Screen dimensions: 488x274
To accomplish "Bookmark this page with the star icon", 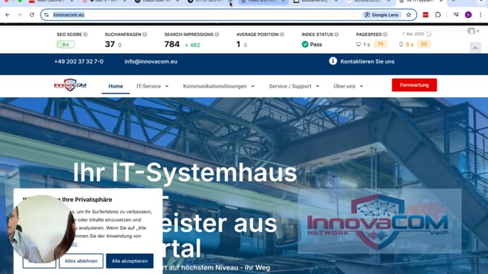I will point(408,14).
